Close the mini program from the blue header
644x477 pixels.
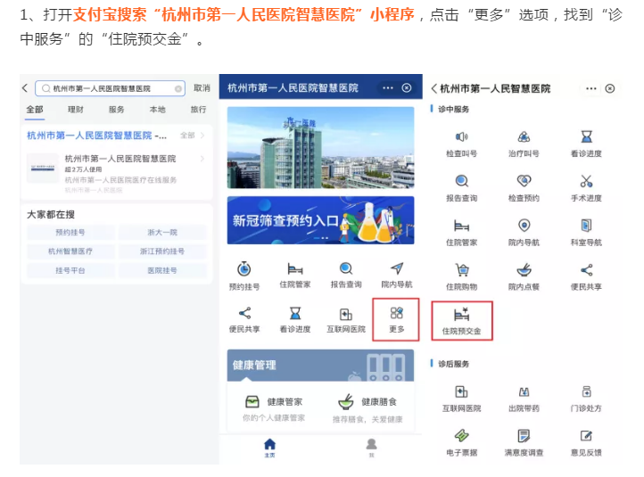click(407, 88)
